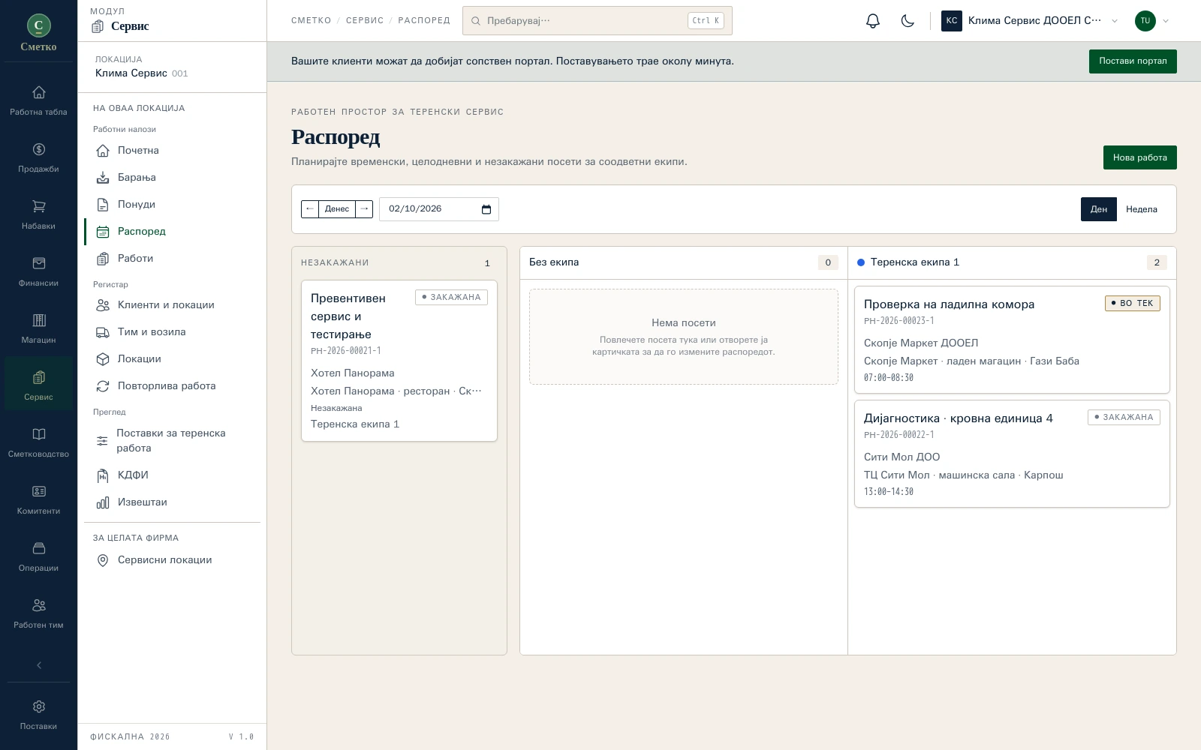Open the calendar picker icon in the date field
Screen dimensions: 1201x750
coord(486,209)
